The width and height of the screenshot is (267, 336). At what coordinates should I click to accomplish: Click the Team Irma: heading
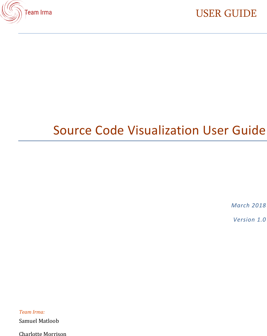32,312
